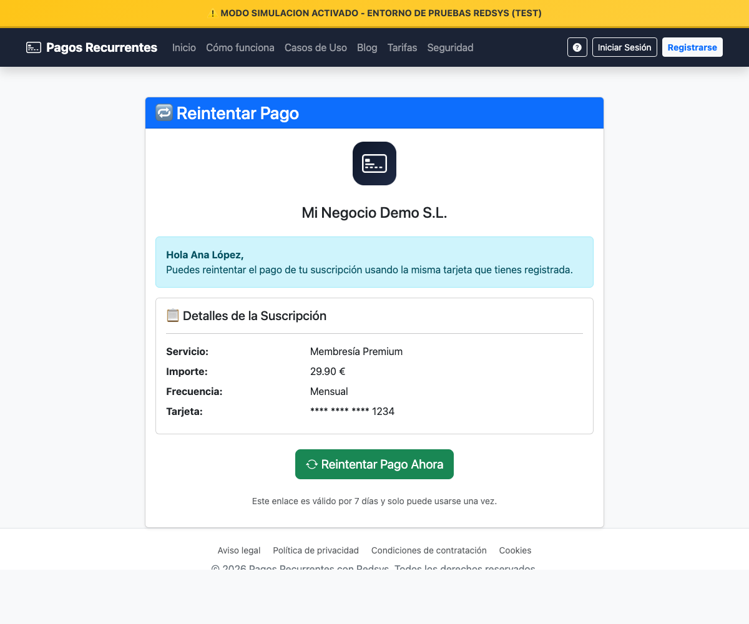View the Tarifas pricing page
Screen dimensions: 749x624
point(402,47)
